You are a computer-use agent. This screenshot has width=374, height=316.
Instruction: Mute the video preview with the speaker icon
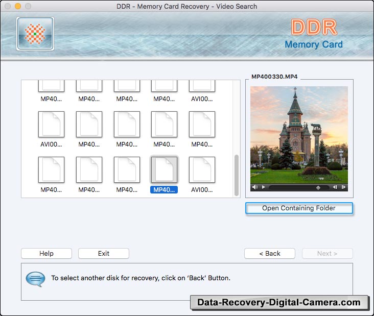click(x=255, y=187)
